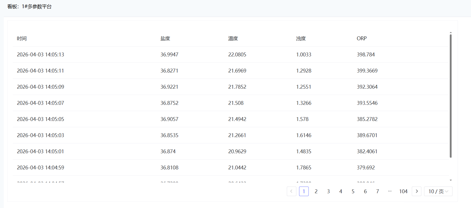Click ORP value 392.3064
This screenshot has width=471, height=208.
coord(367,87)
